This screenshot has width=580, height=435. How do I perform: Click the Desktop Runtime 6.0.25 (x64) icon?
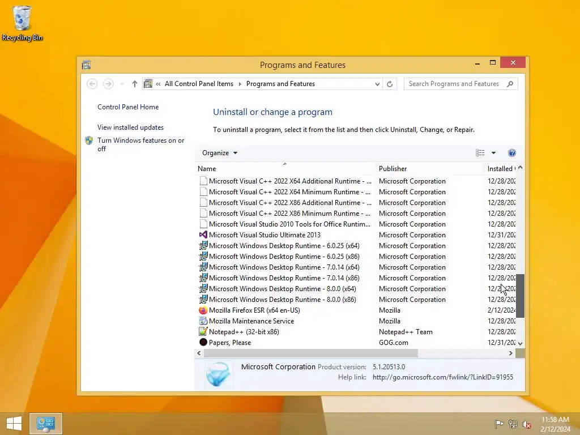(203, 245)
